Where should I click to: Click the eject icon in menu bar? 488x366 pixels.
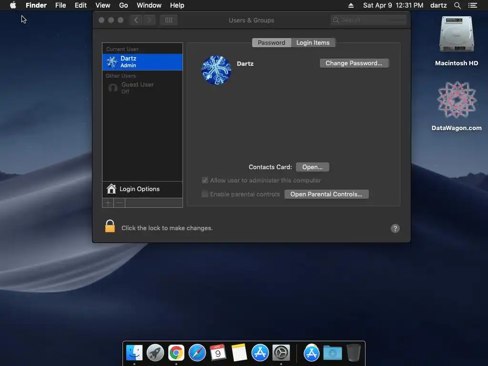[x=351, y=5]
